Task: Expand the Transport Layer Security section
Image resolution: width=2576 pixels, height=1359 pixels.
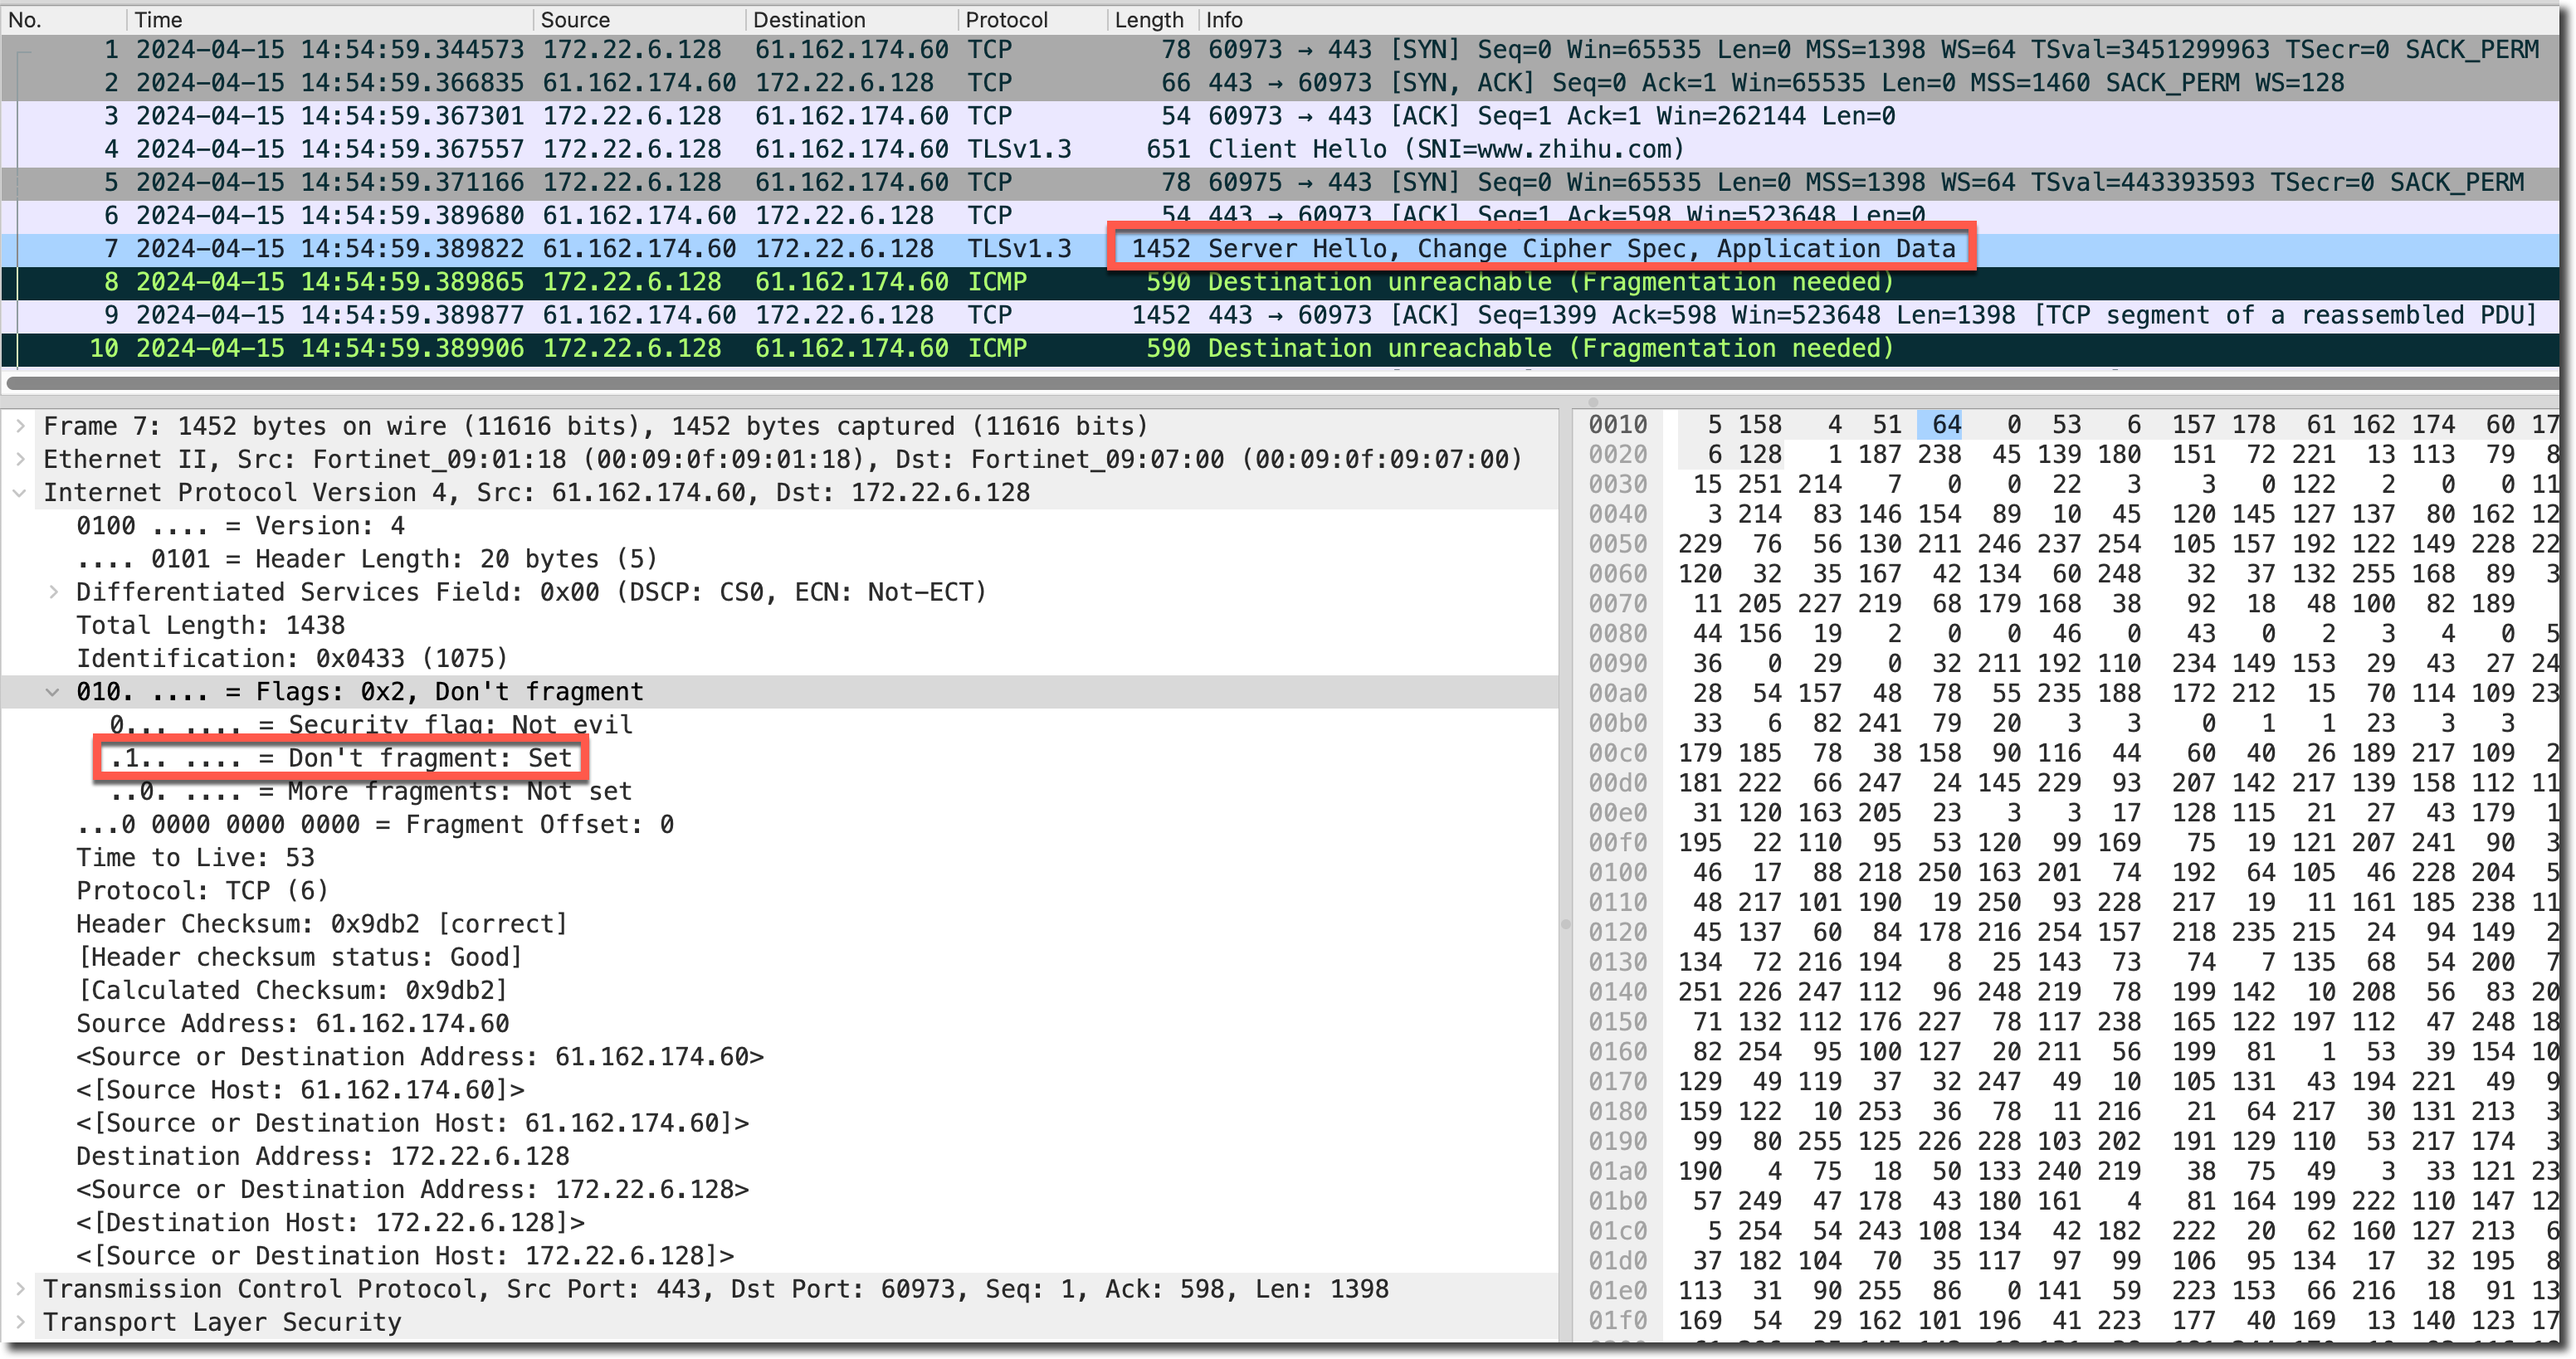Action: tap(20, 1322)
